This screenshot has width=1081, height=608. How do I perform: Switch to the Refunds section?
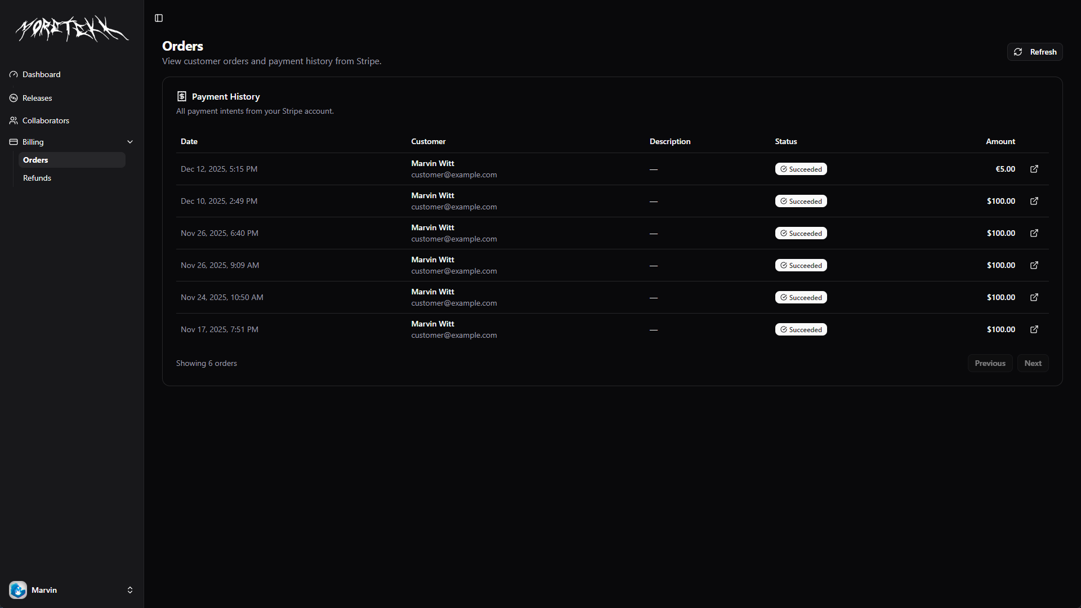pyautogui.click(x=37, y=178)
